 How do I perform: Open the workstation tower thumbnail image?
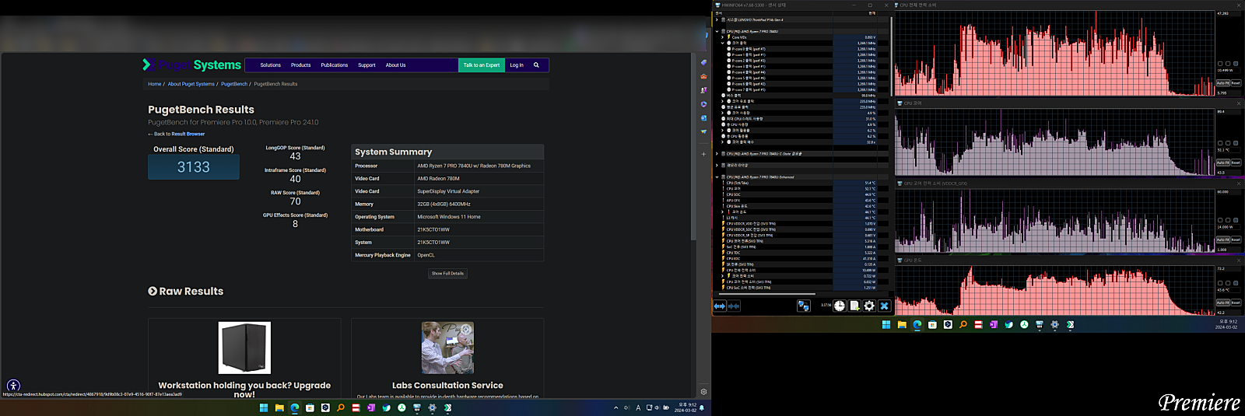pyautogui.click(x=244, y=348)
